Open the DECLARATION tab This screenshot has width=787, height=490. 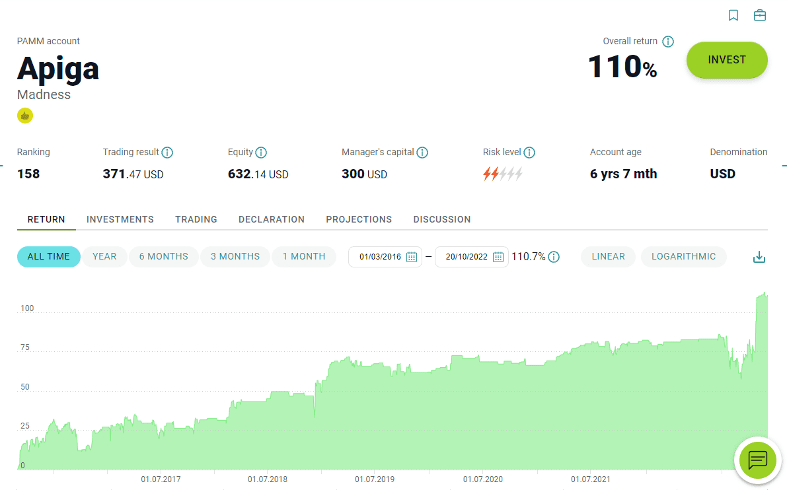coord(272,220)
